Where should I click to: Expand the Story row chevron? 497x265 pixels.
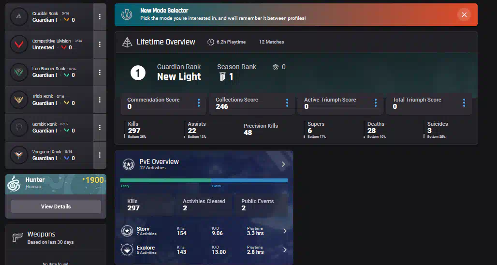click(285, 231)
